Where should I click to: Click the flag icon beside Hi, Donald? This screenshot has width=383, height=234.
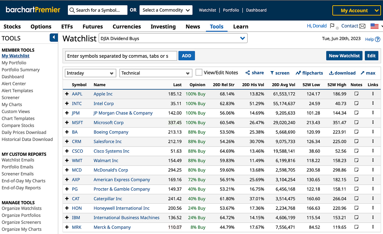332,26
